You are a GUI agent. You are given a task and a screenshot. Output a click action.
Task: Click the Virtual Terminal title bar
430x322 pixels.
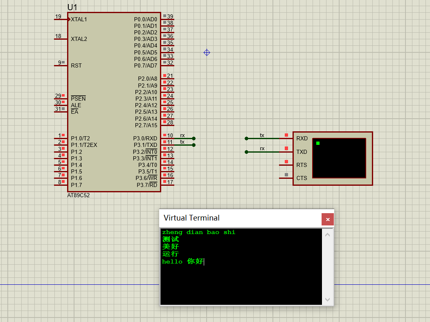click(x=240, y=218)
